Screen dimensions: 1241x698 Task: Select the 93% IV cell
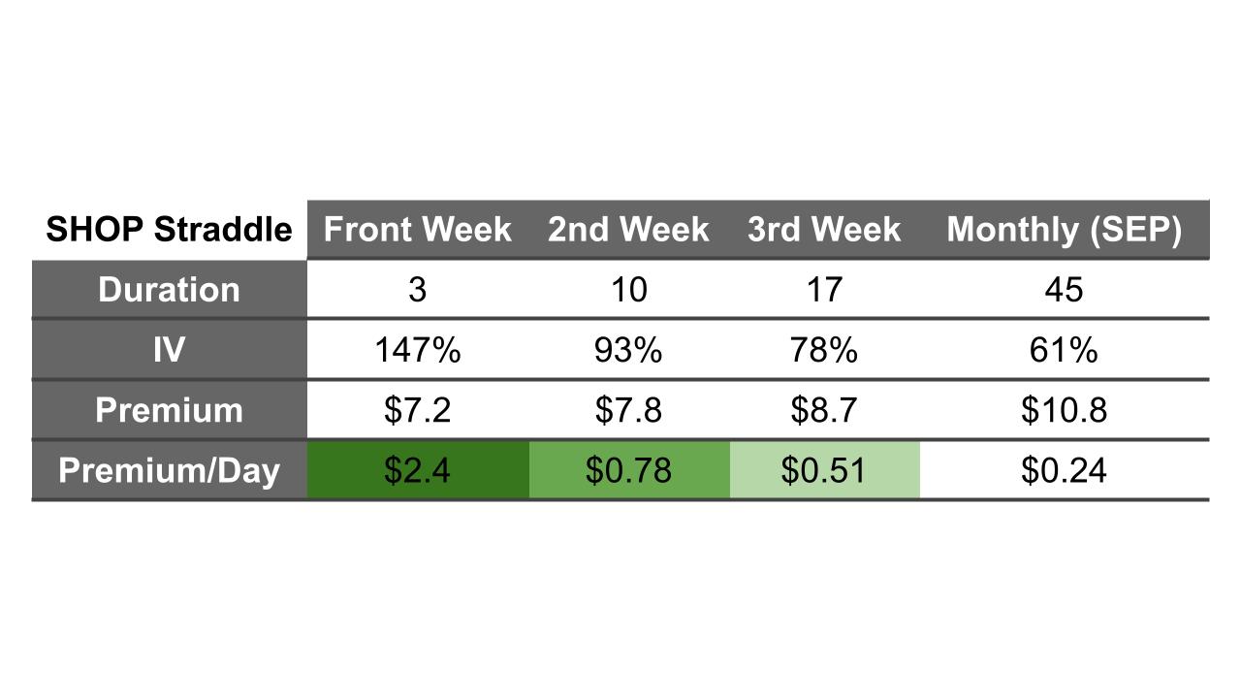[628, 350]
